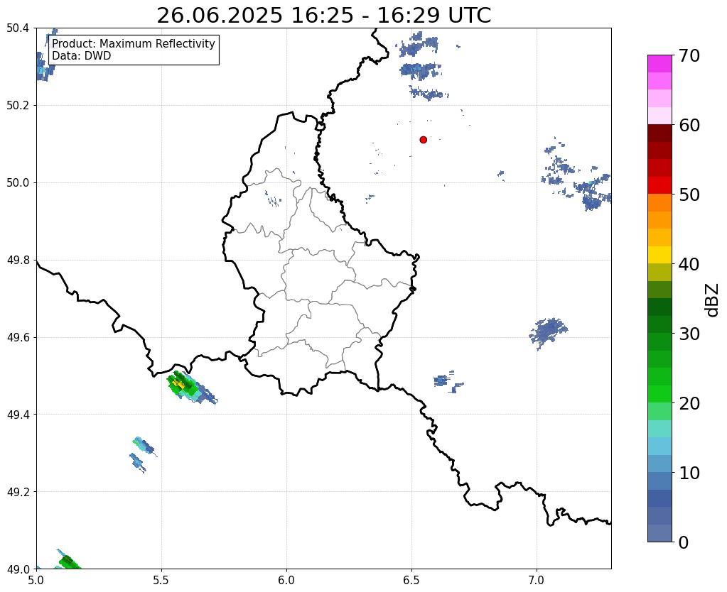Click the dark maroon colorbar segment below 60
The height and width of the screenshot is (592, 727).
point(659,133)
